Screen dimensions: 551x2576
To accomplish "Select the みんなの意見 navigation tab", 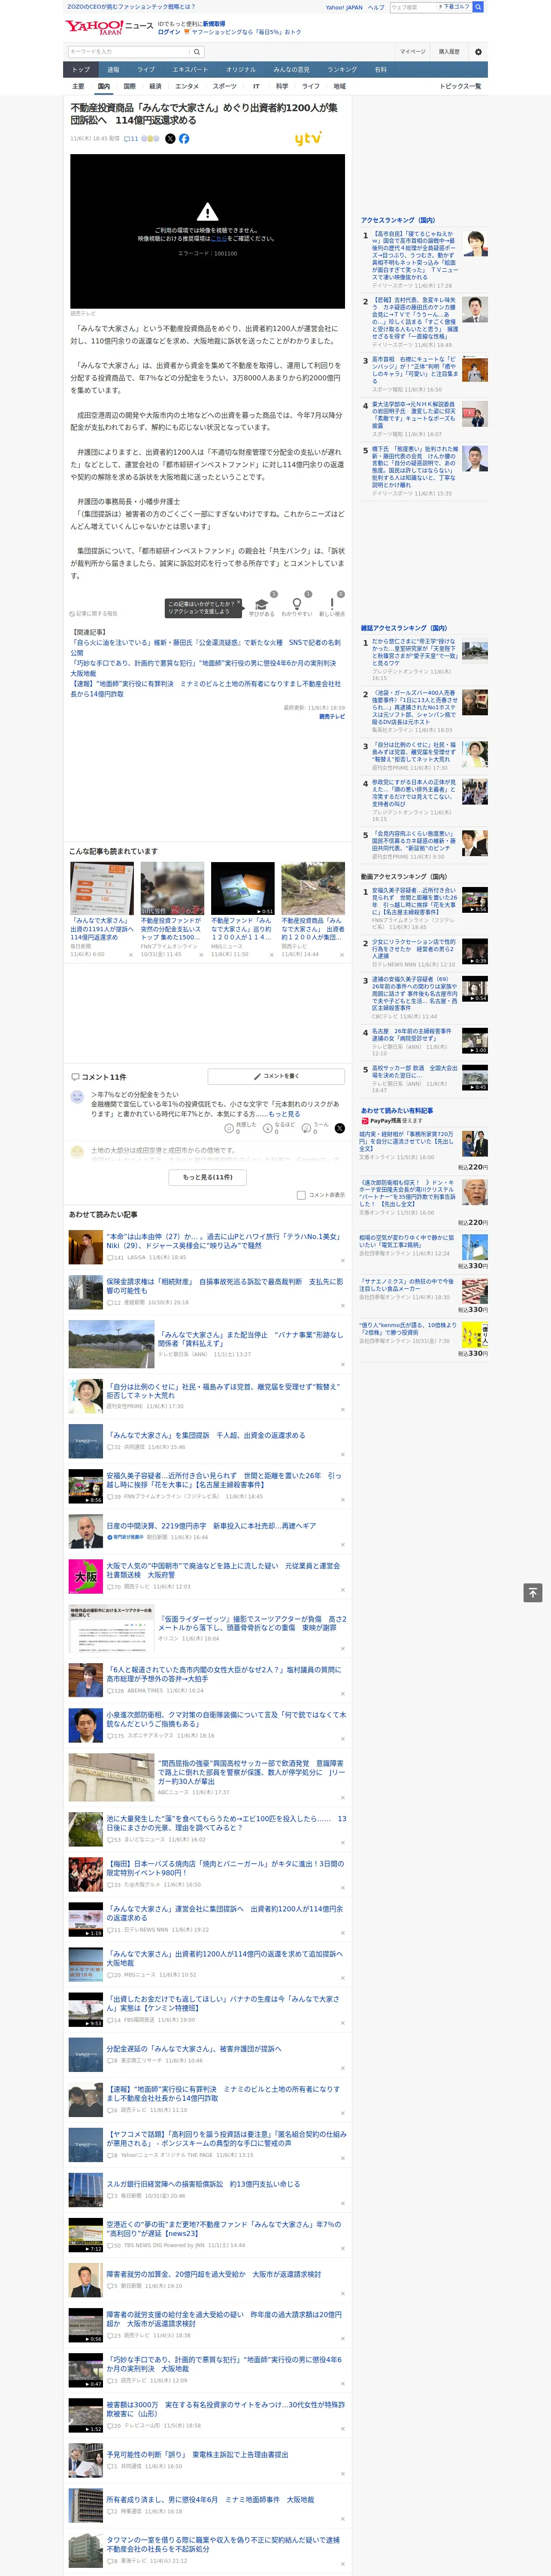I will tap(291, 70).
